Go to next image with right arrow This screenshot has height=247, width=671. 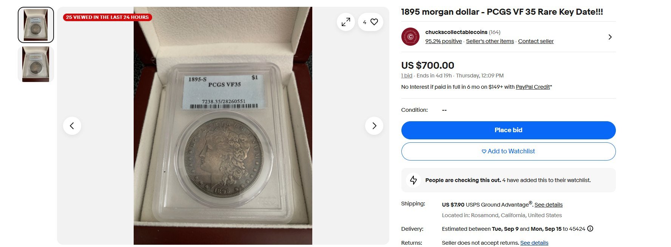tap(374, 126)
